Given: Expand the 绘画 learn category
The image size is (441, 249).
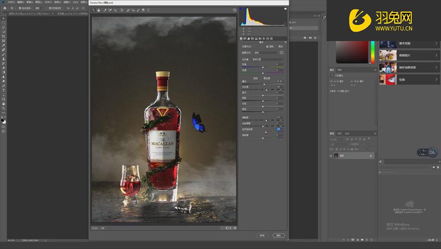Looking at the screenshot, I should tap(409, 80).
